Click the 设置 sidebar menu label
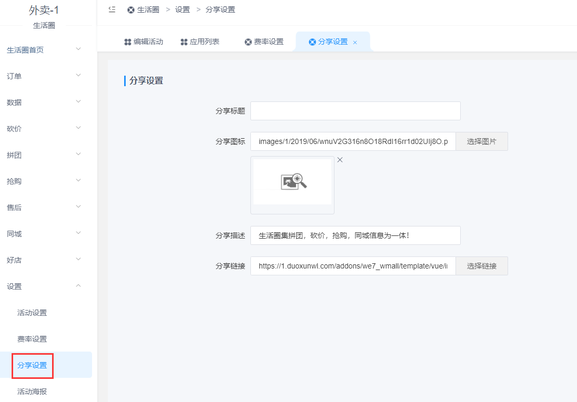Viewport: 577px width, 402px height. [14, 286]
